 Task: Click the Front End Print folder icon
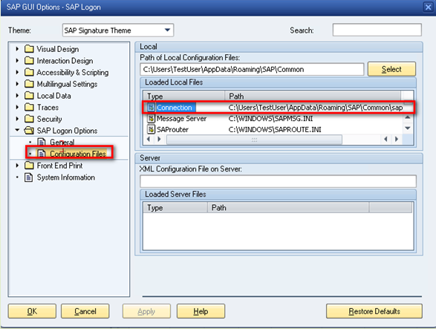coord(29,166)
